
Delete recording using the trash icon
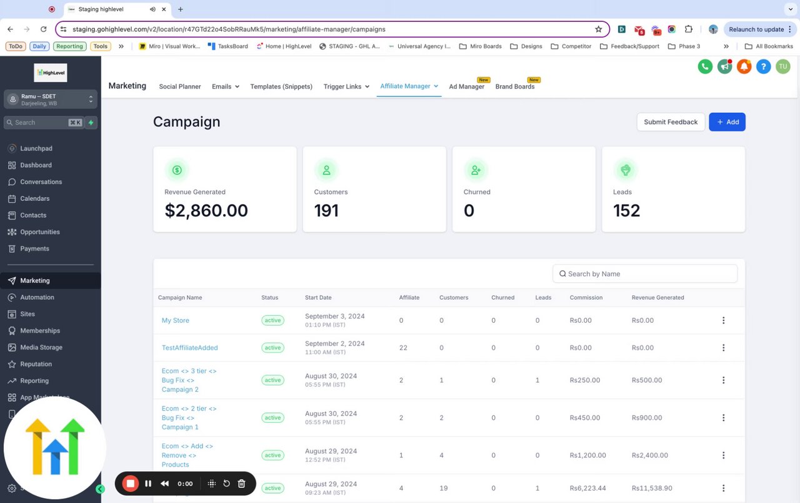(241, 484)
